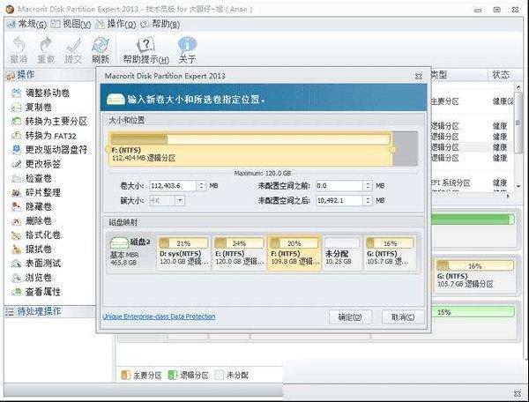Image resolution: width=529 pixels, height=402 pixels.
Task: Click the Refresh (刷新) toolbar icon
Action: pos(101,50)
